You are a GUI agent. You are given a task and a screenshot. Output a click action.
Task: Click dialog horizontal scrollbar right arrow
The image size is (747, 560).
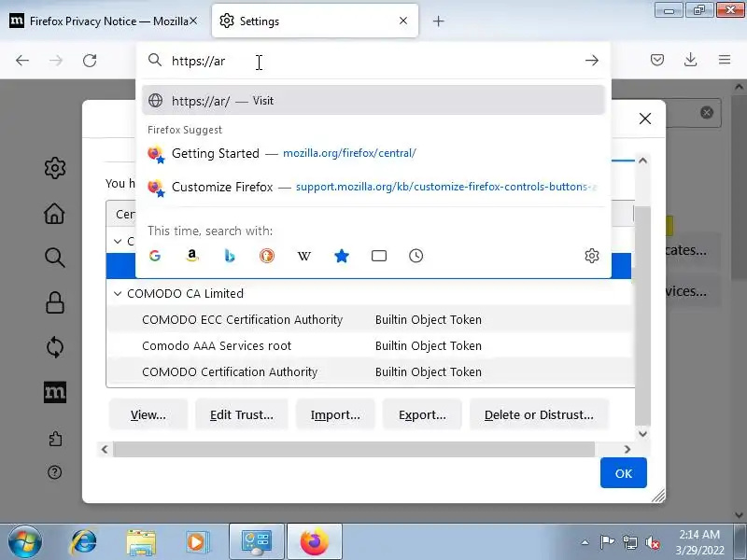coord(627,449)
